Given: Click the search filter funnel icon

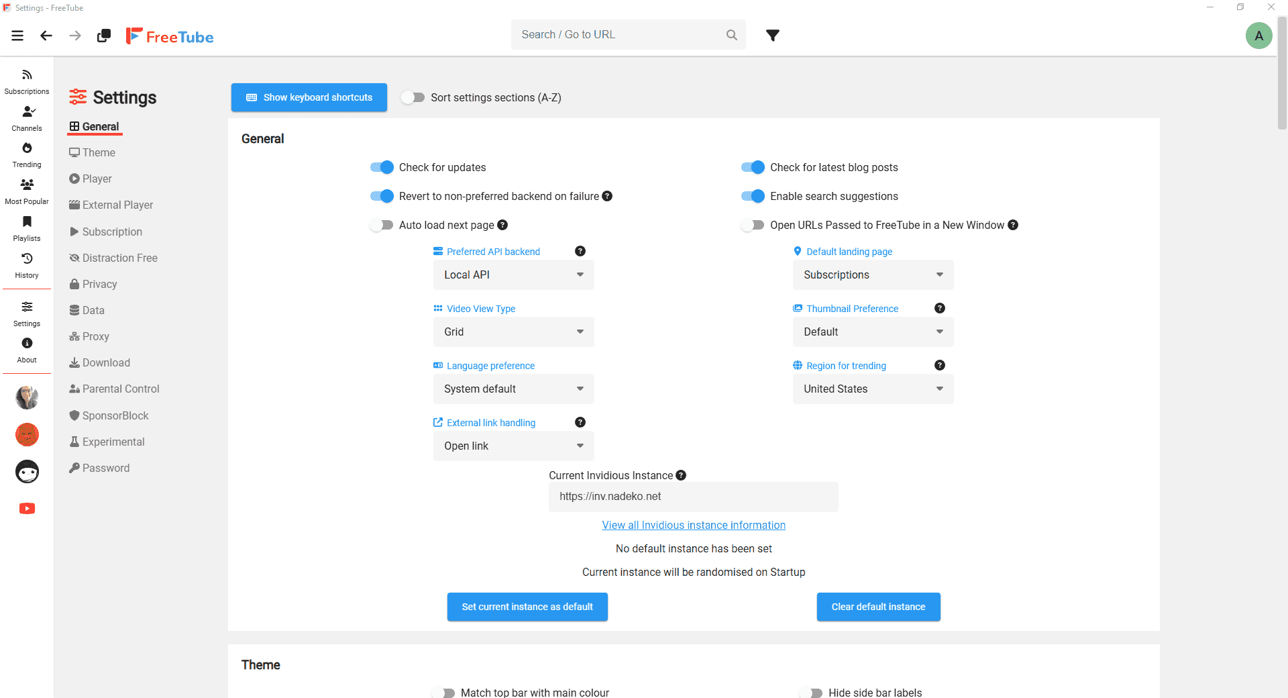Looking at the screenshot, I should click(773, 35).
